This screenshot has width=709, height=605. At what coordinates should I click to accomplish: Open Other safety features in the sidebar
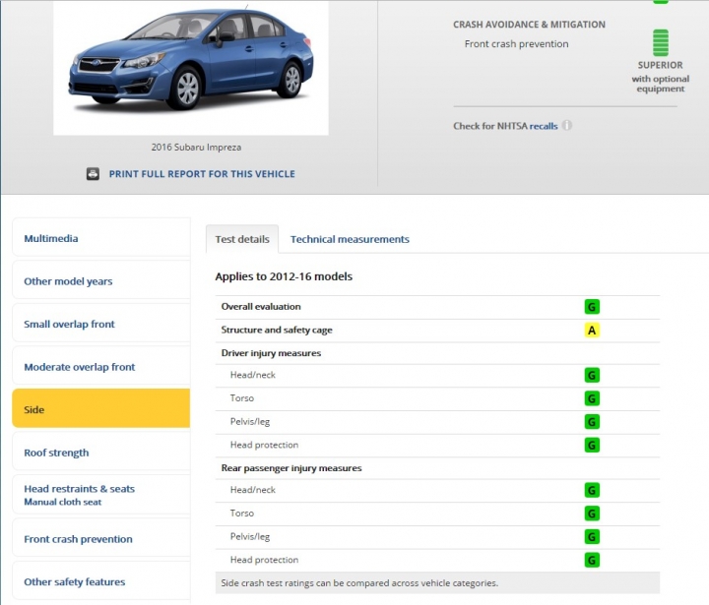click(100, 581)
